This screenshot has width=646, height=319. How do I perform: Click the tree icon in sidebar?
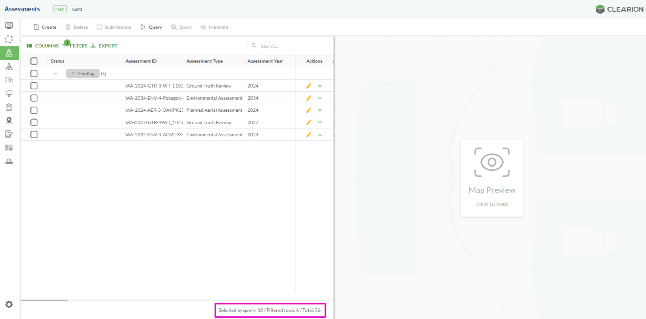[9, 94]
